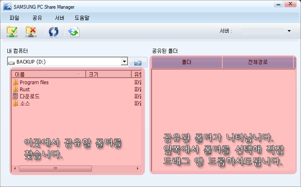Open the 서버 menu
This screenshot has width=301, height=187.
click(x=60, y=18)
